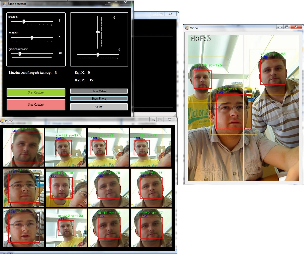Select photo thumbnail labeled 140 in top row
This screenshot has height=254, width=304.
[x=23, y=147]
